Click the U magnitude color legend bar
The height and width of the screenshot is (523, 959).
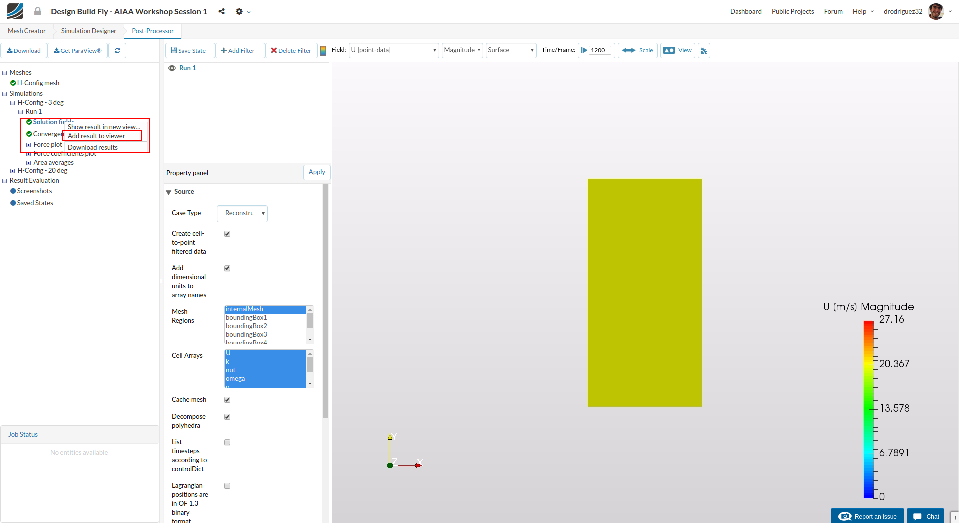click(x=869, y=409)
